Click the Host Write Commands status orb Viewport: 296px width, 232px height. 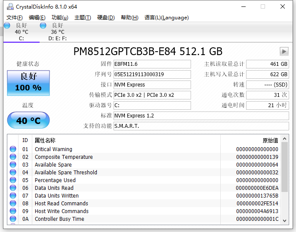click(x=13, y=211)
